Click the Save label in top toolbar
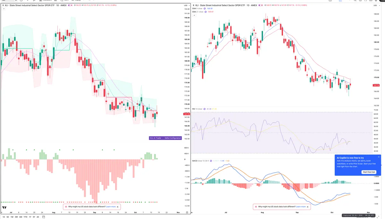This screenshot has height=219, width=385. [341, 1]
